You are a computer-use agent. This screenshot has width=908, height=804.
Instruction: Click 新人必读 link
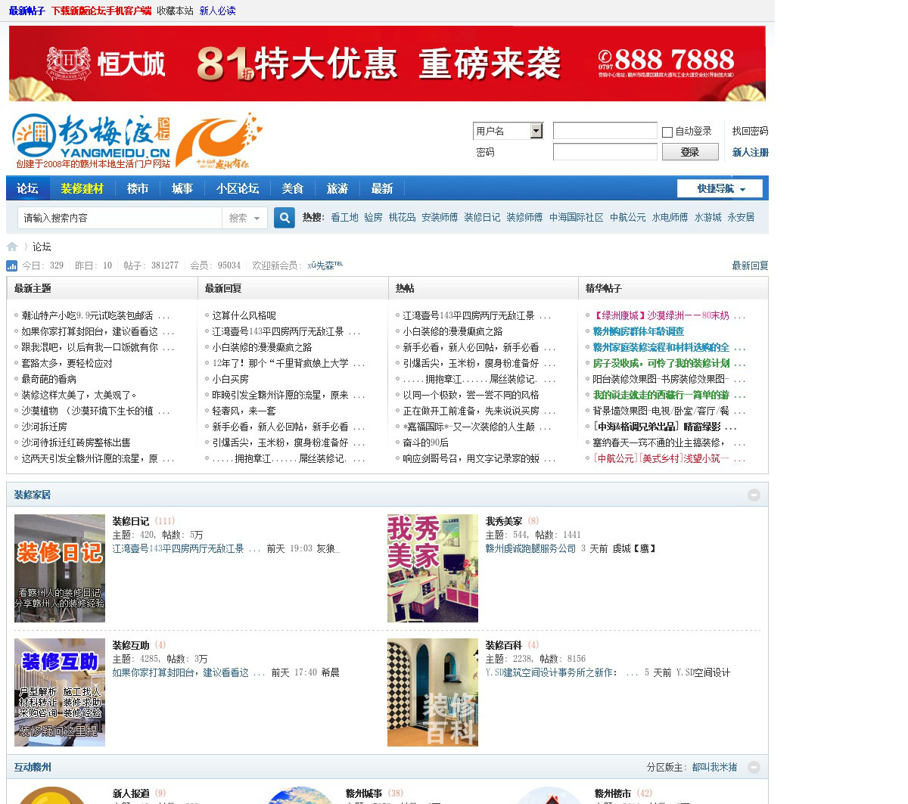217,11
